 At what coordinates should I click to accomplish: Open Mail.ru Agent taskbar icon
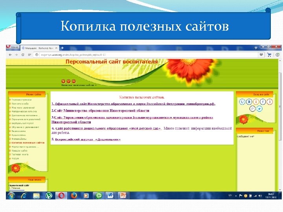coord(99,196)
